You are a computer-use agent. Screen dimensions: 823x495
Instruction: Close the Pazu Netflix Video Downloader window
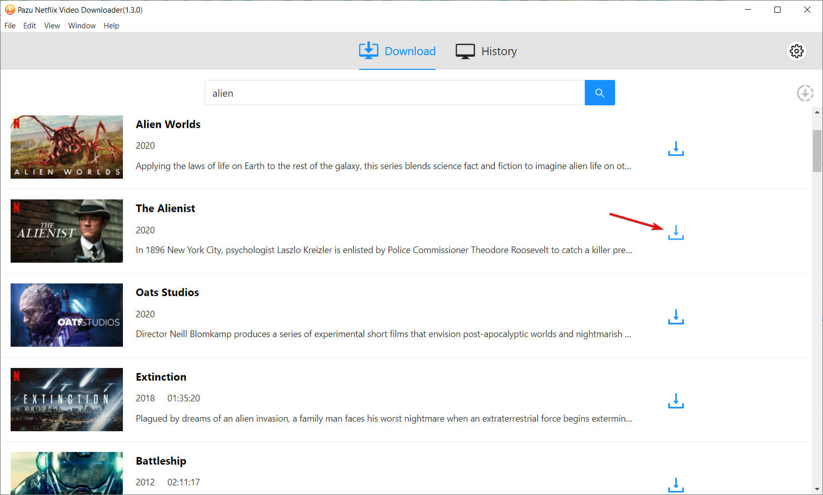807,10
